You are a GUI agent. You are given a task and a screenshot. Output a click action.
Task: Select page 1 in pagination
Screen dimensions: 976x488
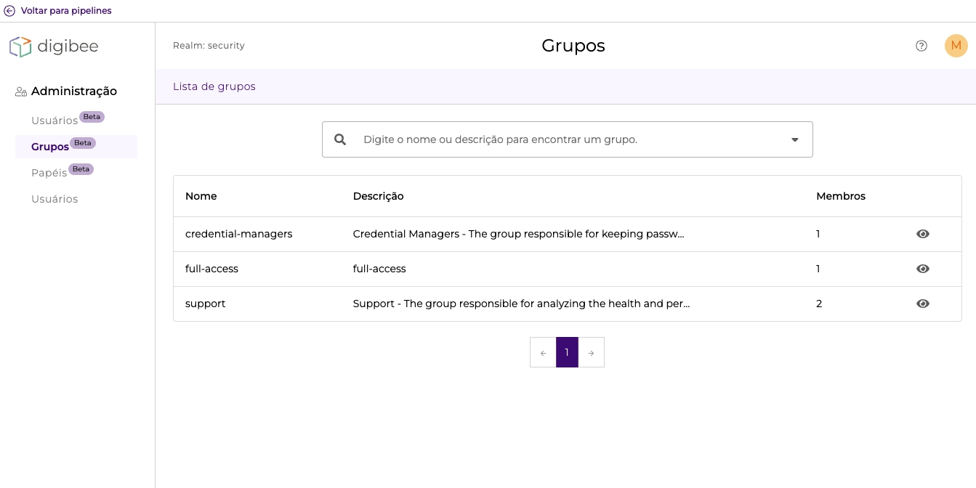click(x=567, y=353)
